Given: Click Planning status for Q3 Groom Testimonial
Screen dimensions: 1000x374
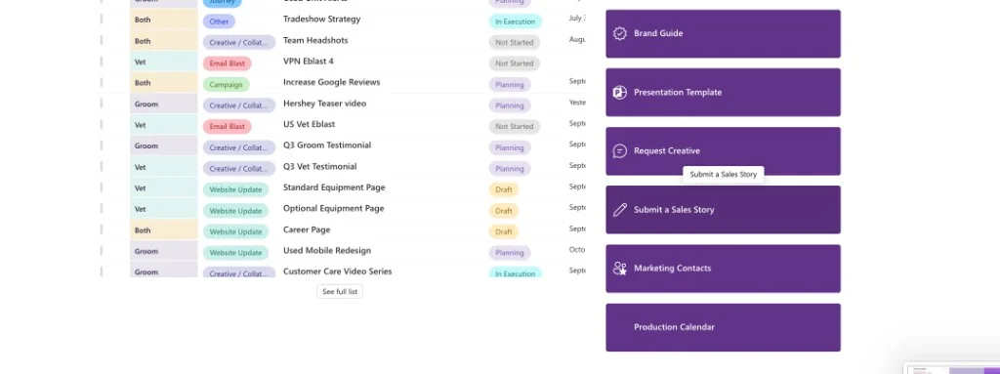Looking at the screenshot, I should click(x=510, y=148).
